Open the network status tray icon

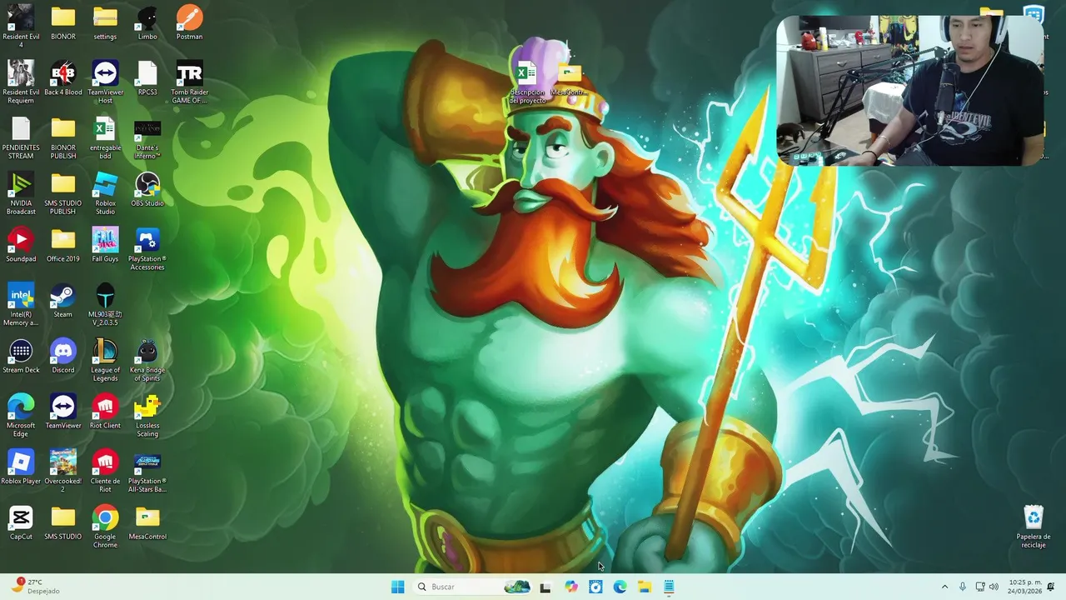pyautogui.click(x=980, y=587)
